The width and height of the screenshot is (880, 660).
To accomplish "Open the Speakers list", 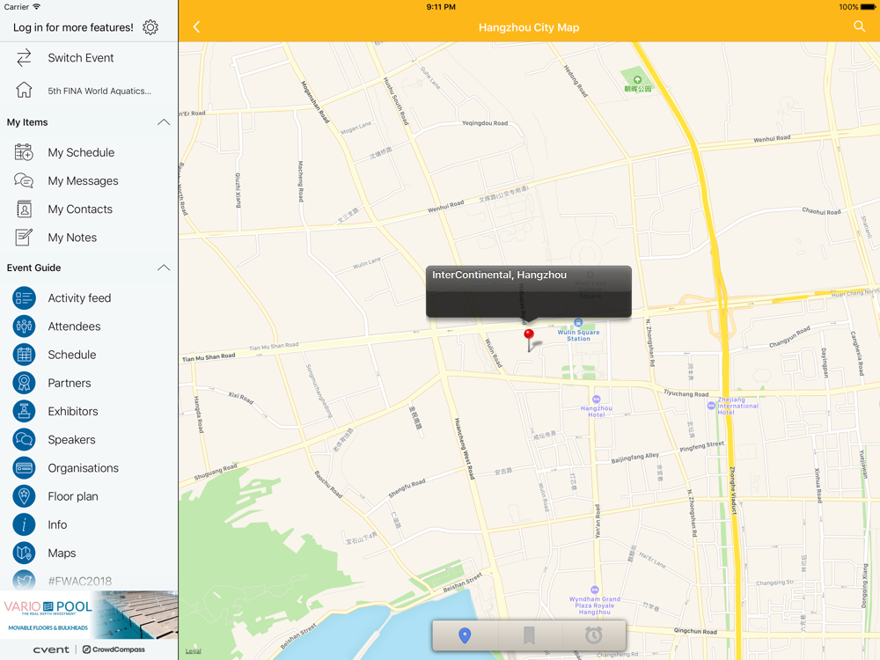I will 71,440.
